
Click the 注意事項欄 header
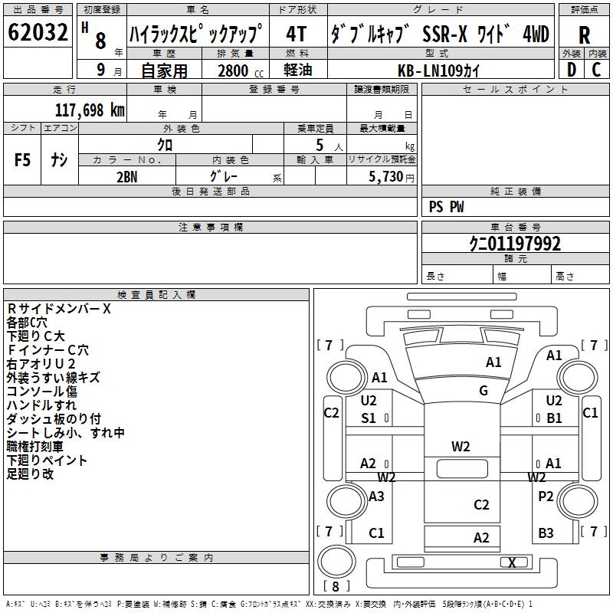tap(210, 227)
